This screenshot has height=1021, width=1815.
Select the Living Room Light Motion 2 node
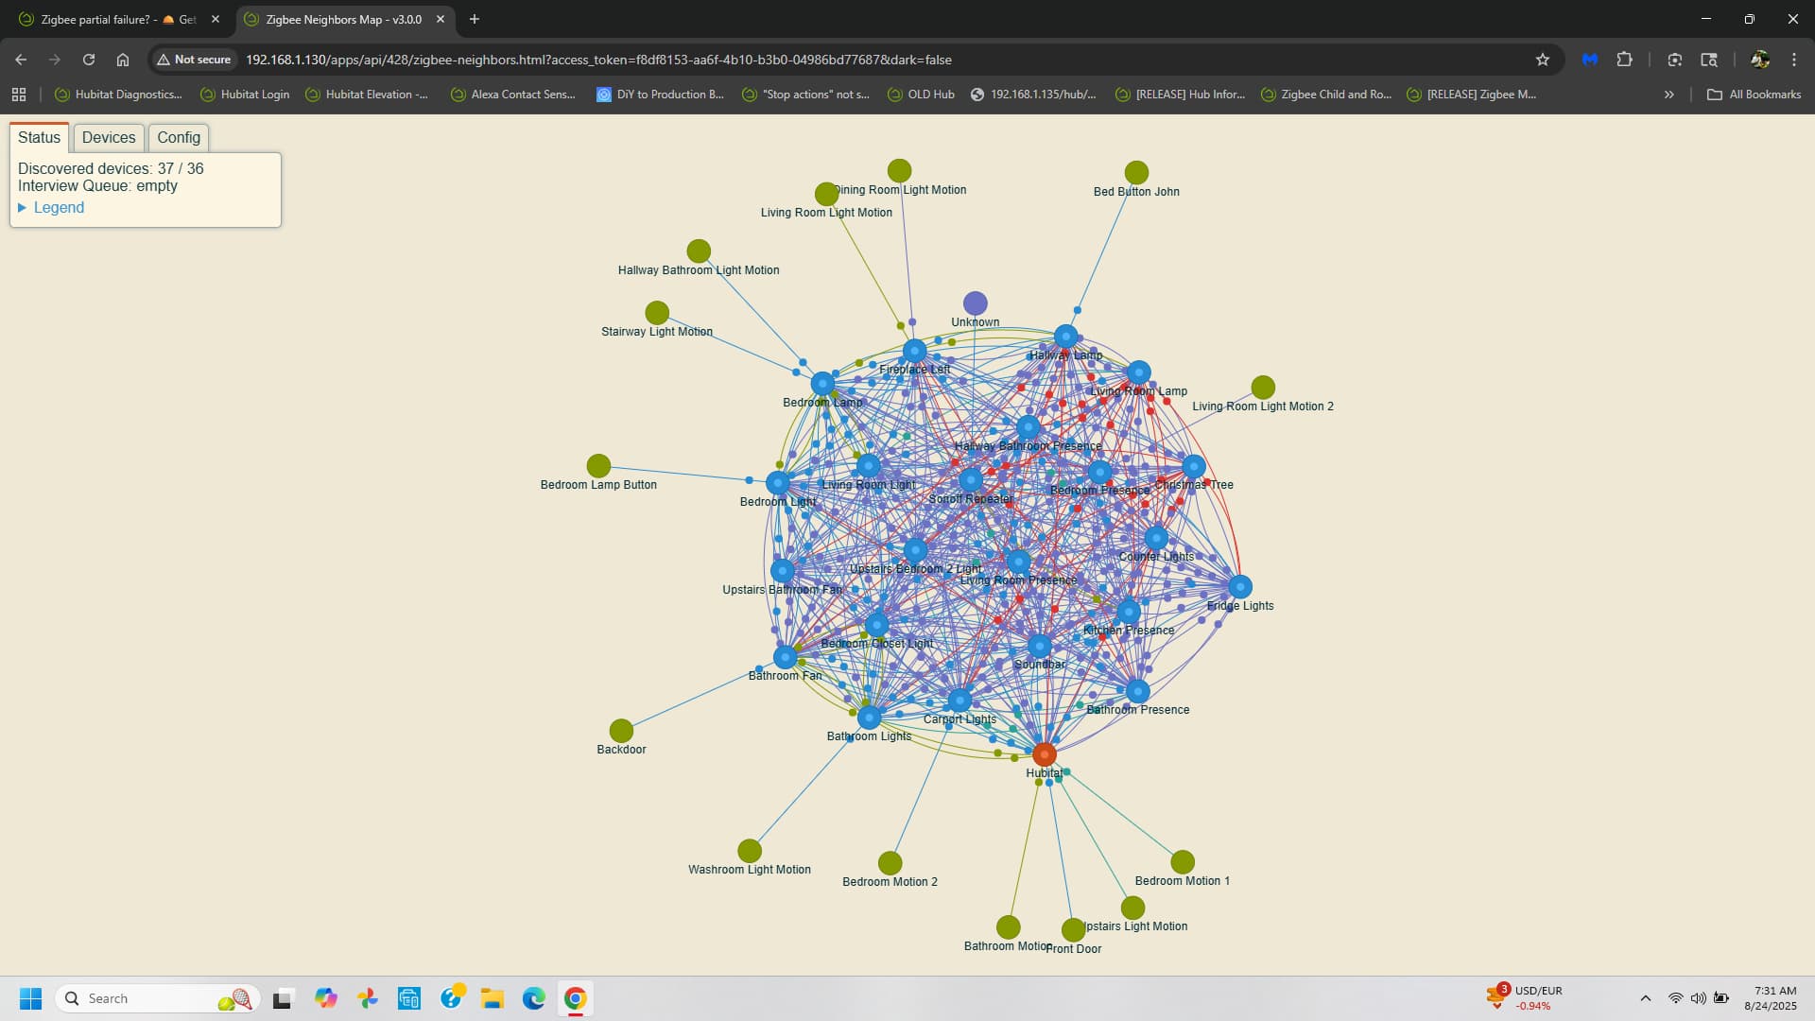(x=1263, y=387)
